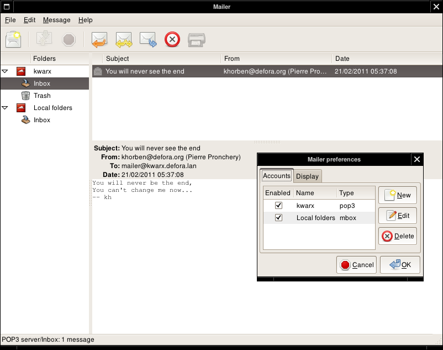This screenshot has height=350, width=443.
Task: Switch to the Display tab in preferences
Action: click(x=307, y=176)
